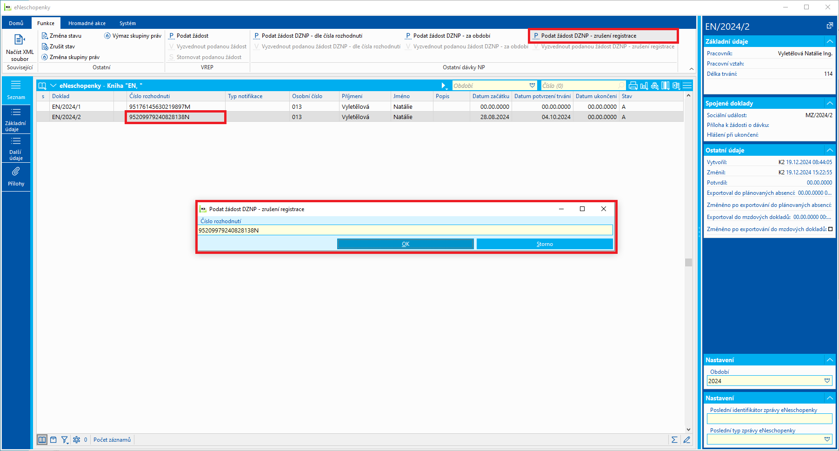
Task: Click the search magnifier in Číslo field
Action: (621, 86)
